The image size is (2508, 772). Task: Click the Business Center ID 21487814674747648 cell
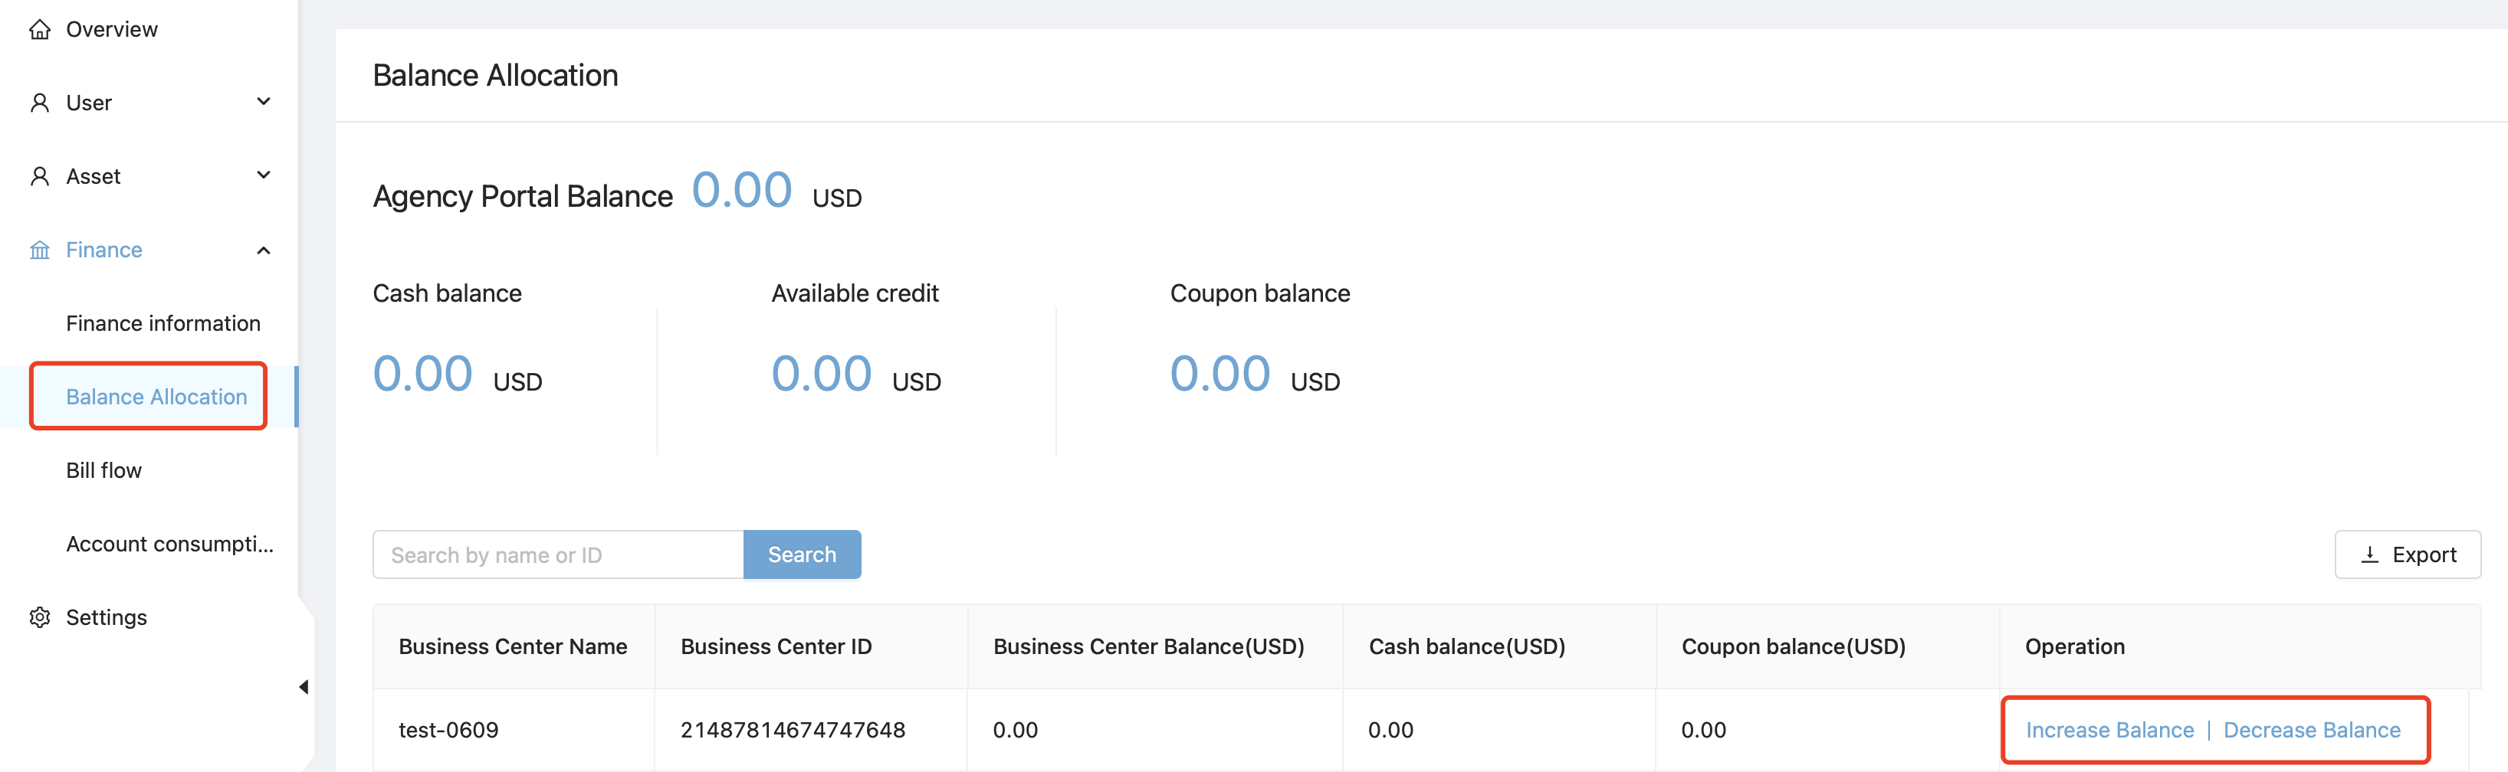pos(793,730)
